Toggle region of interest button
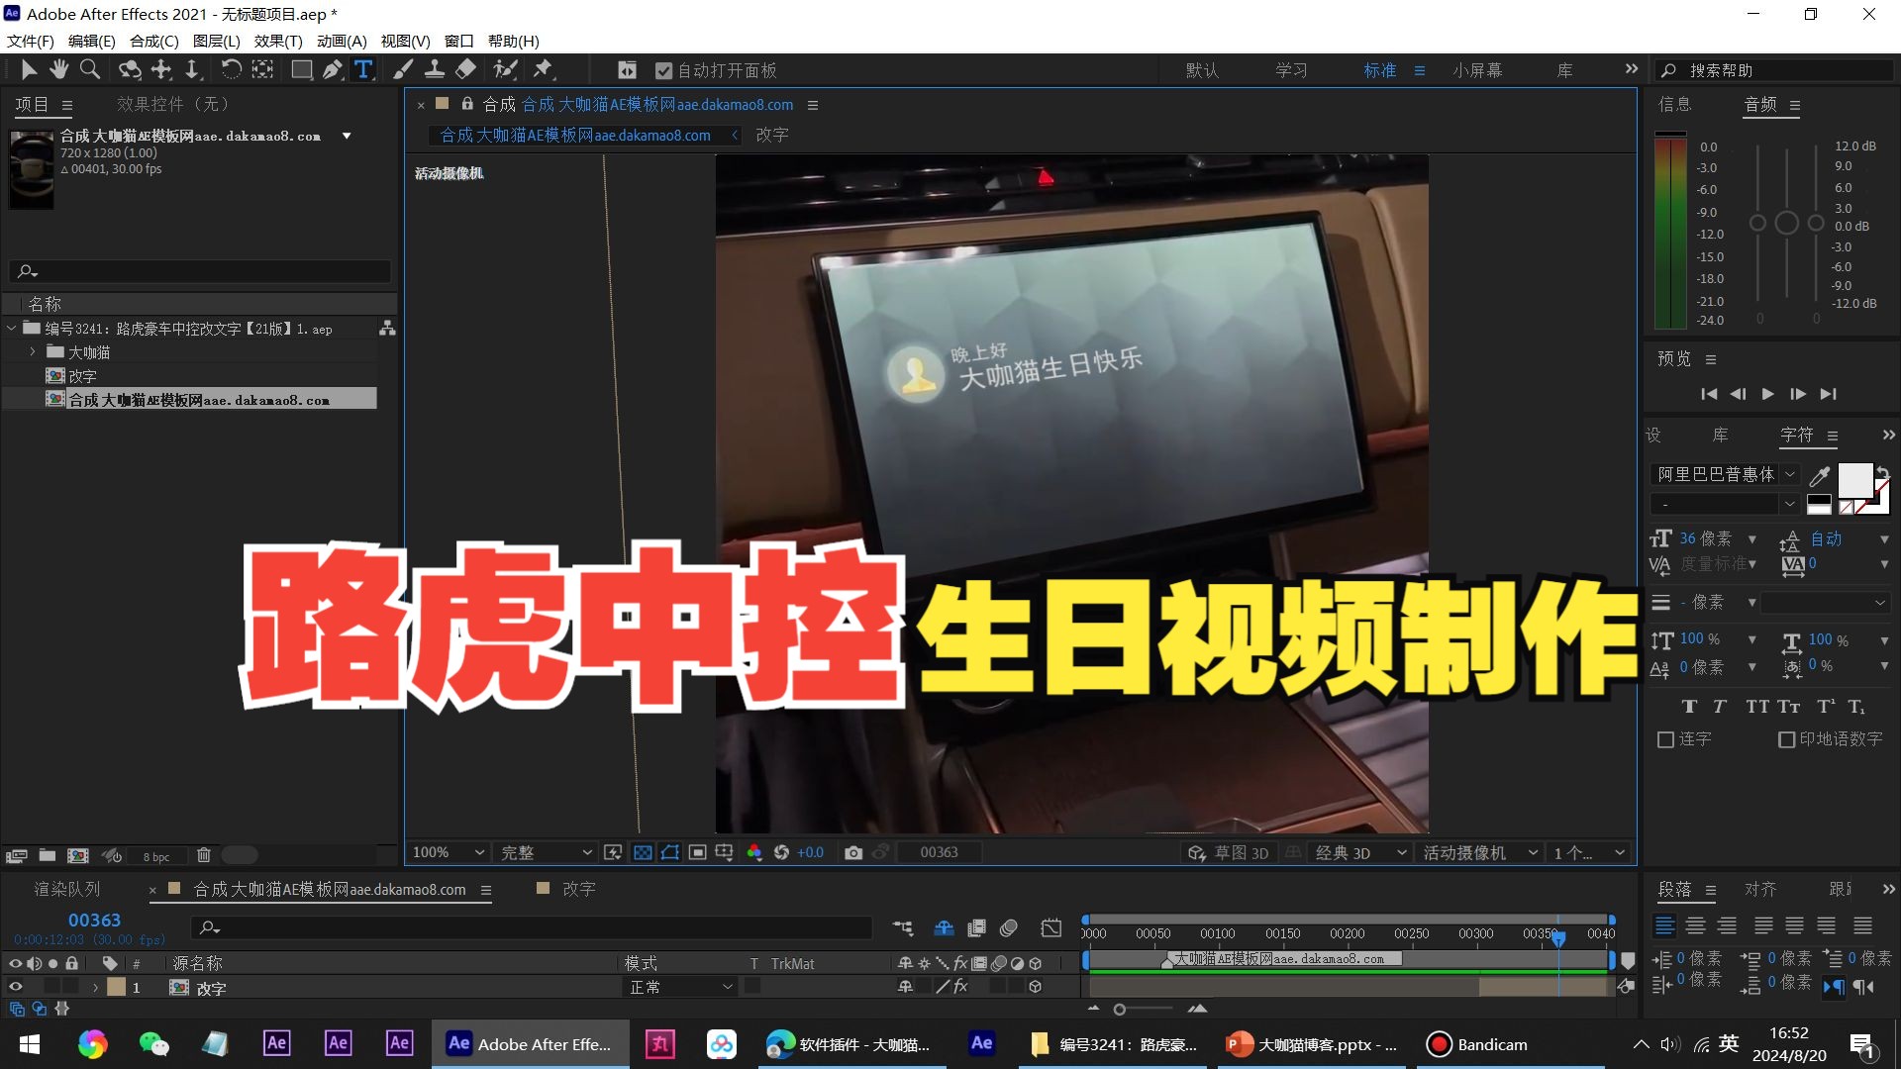This screenshot has width=1901, height=1069. [x=698, y=852]
